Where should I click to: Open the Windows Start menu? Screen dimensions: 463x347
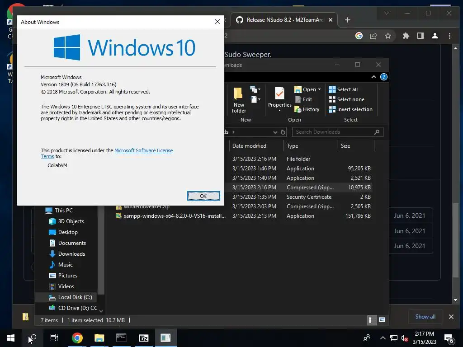pyautogui.click(x=11, y=338)
